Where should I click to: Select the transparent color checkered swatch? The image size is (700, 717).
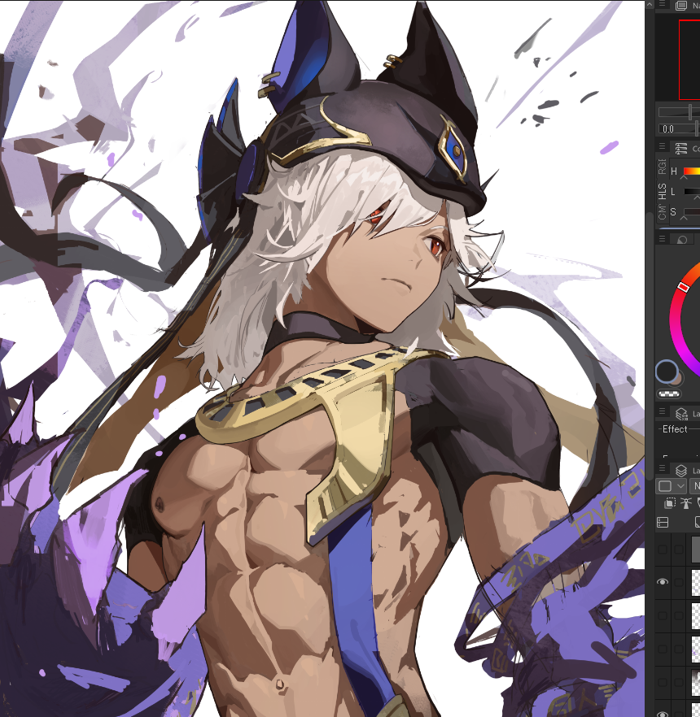pos(669,393)
